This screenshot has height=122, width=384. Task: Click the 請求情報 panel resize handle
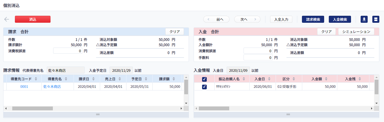coord(98,114)
